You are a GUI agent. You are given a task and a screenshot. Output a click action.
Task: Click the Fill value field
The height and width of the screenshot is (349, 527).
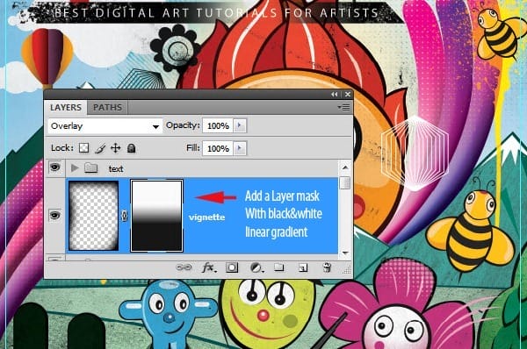point(218,148)
